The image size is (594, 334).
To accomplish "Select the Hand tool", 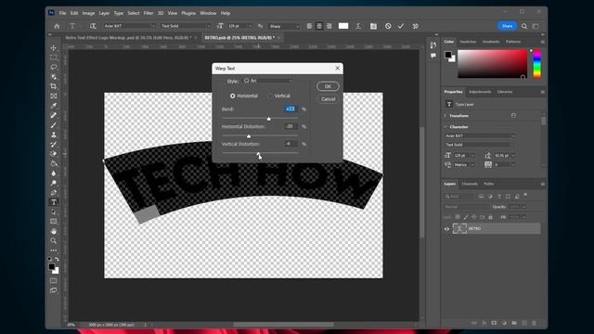I will point(54,231).
